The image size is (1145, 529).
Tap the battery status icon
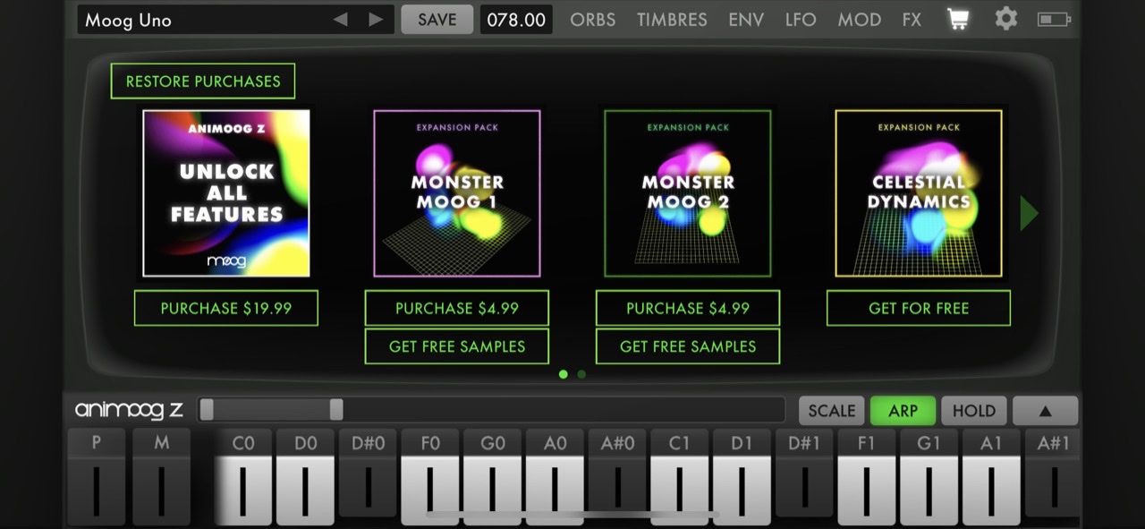pos(1055,19)
